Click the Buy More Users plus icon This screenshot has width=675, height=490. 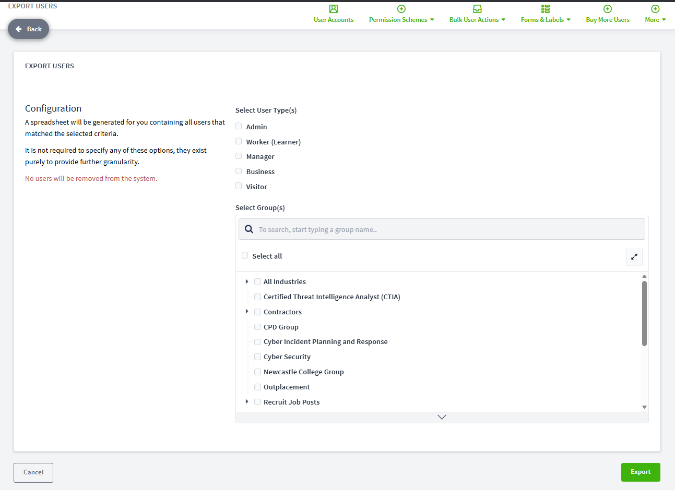coord(608,9)
